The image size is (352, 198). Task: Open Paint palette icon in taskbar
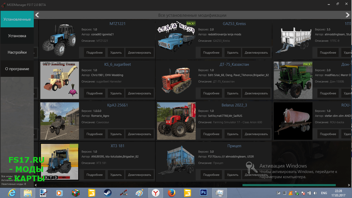139,193
